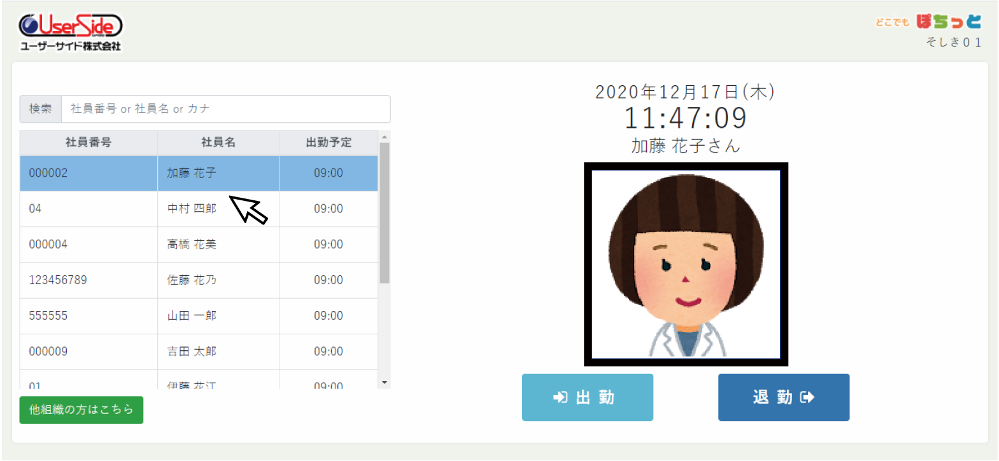Image resolution: width=999 pixels, height=461 pixels.
Task: Click the どこでもぽちっと app logo
Action: [x=928, y=22]
